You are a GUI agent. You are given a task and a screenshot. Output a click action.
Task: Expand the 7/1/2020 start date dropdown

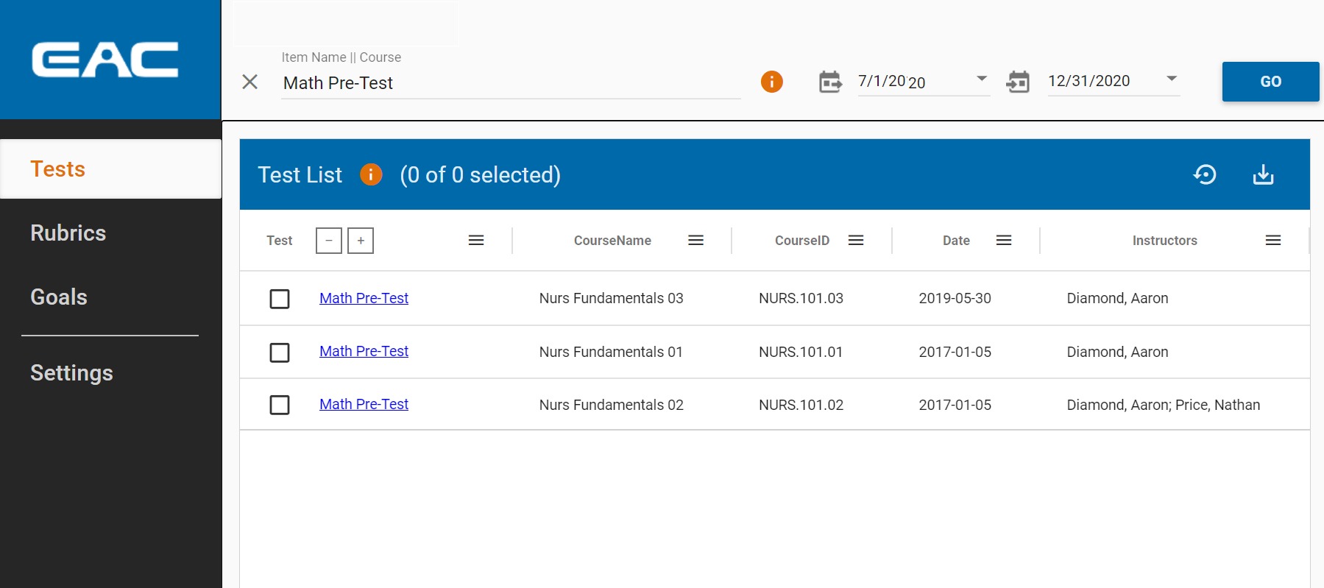[981, 79]
